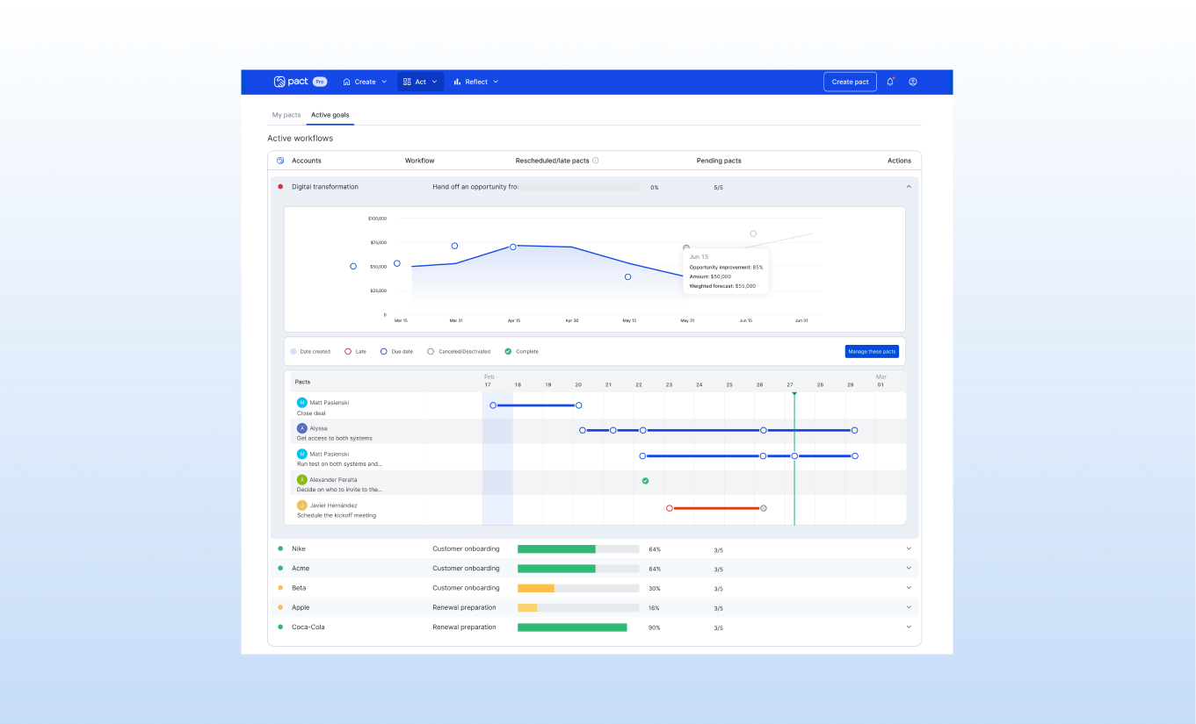
Task: Collapse the Digital transformation row
Action: tap(909, 187)
